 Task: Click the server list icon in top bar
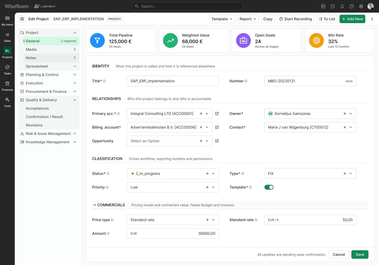(x=323, y=6)
